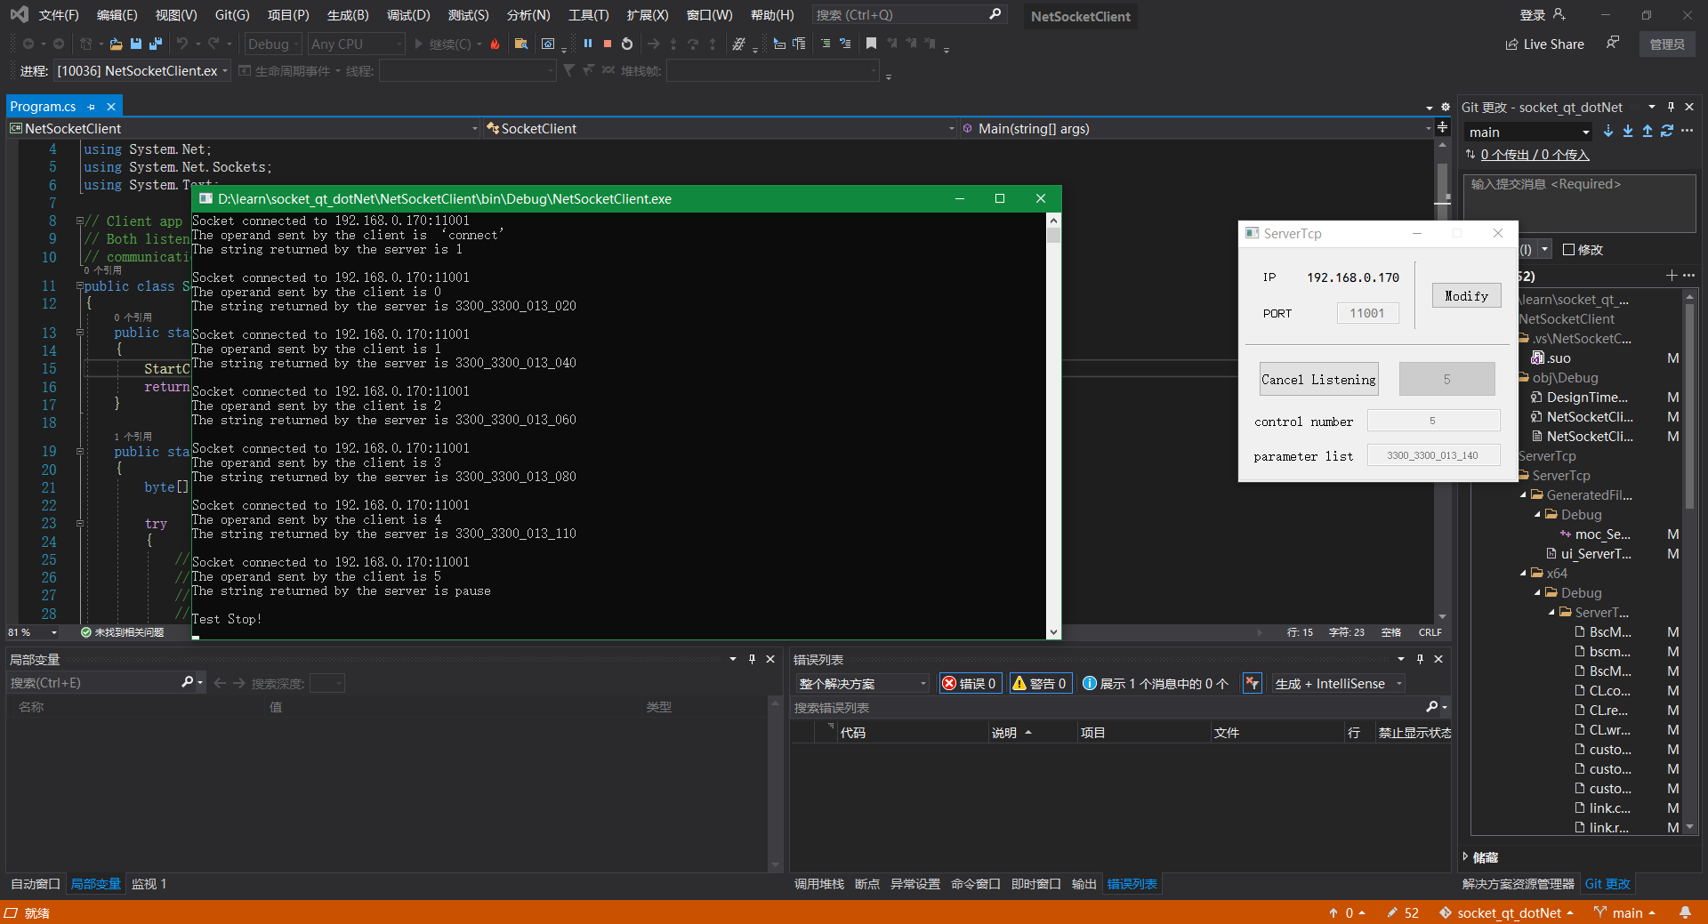
Task: Open the Git changes ellipsis menu
Action: click(1687, 131)
